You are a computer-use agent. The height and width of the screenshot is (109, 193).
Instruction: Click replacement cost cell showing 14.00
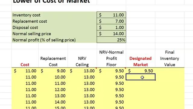coord(53,102)
